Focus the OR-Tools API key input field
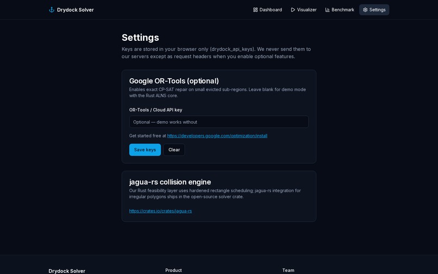The image size is (438, 274). click(218, 122)
